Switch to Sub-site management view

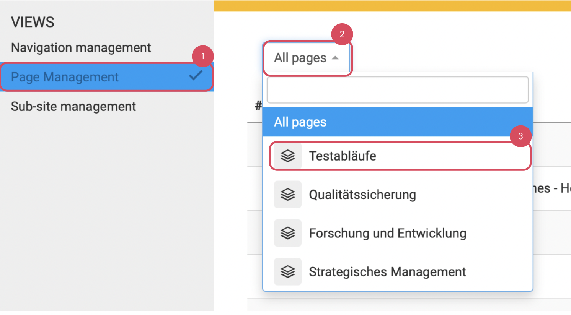point(73,106)
